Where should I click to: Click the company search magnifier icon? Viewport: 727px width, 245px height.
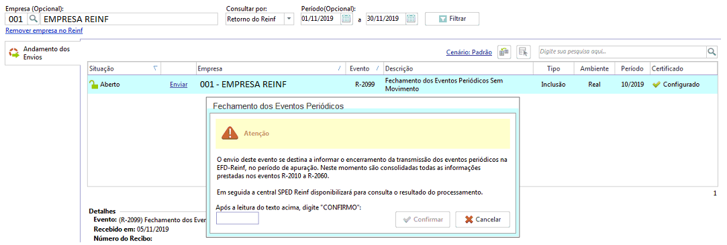(x=34, y=19)
